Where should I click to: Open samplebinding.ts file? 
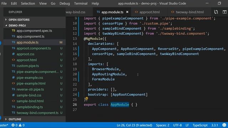[x=30, y=107]
